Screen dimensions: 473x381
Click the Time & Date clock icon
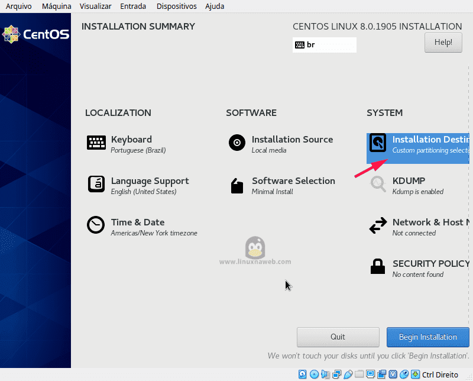(96, 225)
